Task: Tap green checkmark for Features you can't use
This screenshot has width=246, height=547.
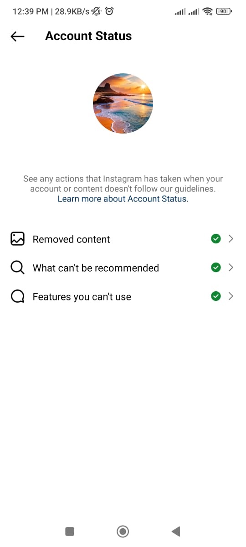Action: pyautogui.click(x=216, y=296)
